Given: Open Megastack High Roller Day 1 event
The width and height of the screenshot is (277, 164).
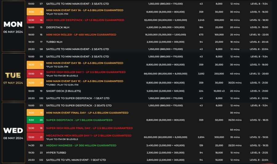Looking at the screenshot, I should click(x=89, y=135).
